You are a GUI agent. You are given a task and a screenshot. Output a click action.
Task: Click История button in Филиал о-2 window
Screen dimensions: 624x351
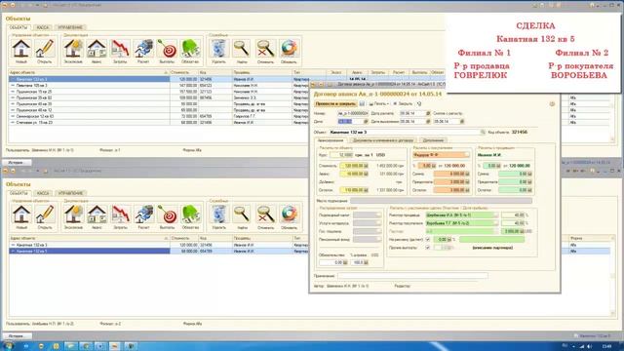click(x=17, y=335)
